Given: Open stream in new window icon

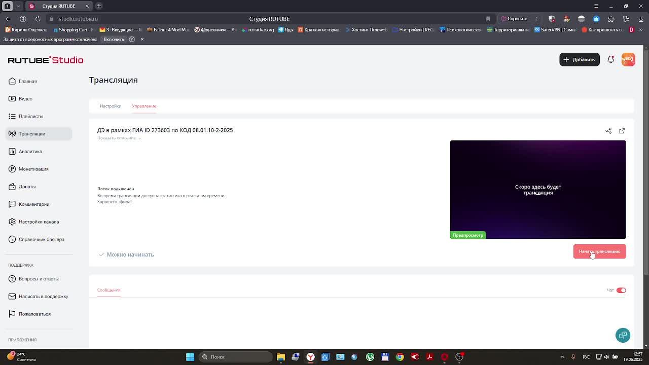Looking at the screenshot, I should 622,131.
